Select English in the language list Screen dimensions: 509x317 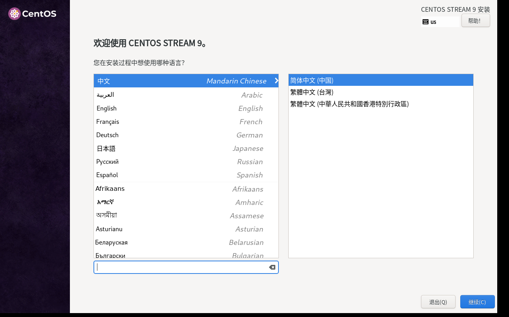click(186, 108)
